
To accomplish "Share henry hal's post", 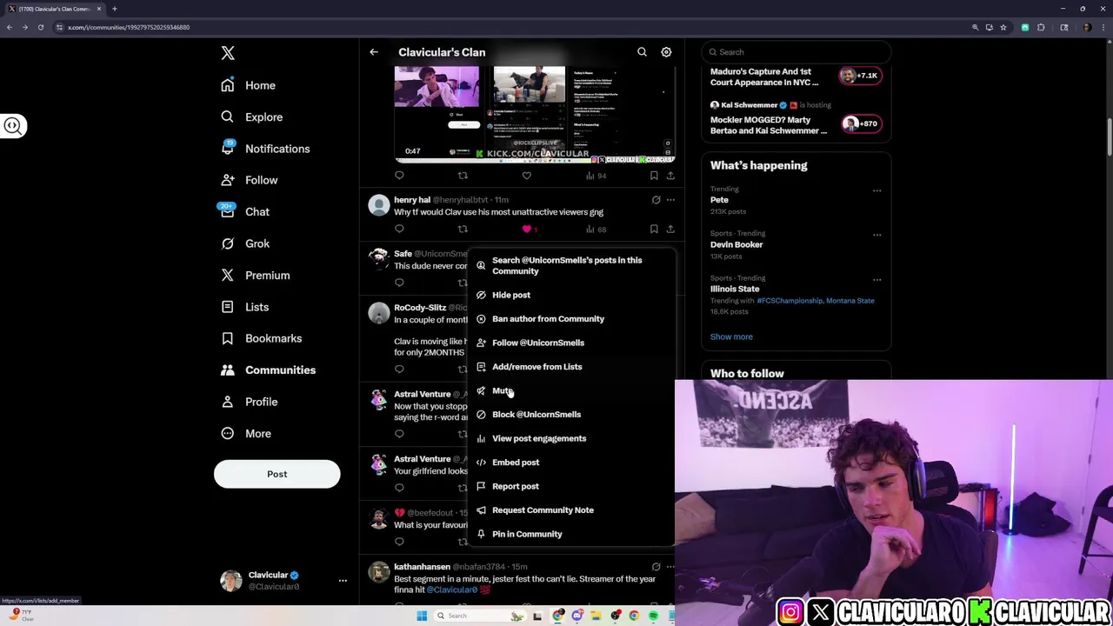I will (670, 229).
